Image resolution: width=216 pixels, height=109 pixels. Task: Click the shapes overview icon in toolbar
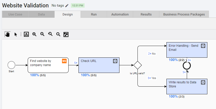tap(66, 34)
